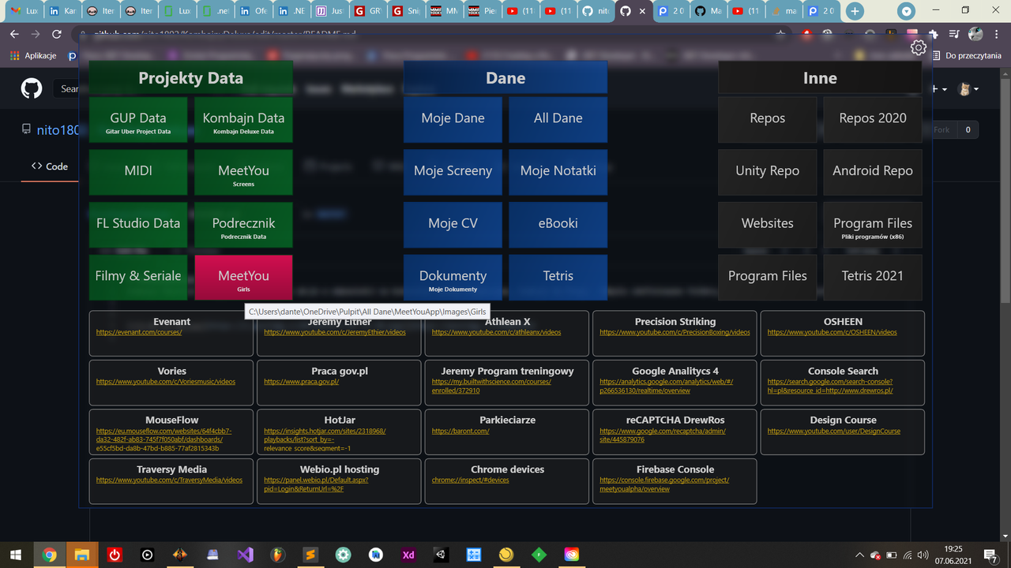Open the Chrome extensions puzzle icon
The width and height of the screenshot is (1011, 568).
pos(934,34)
